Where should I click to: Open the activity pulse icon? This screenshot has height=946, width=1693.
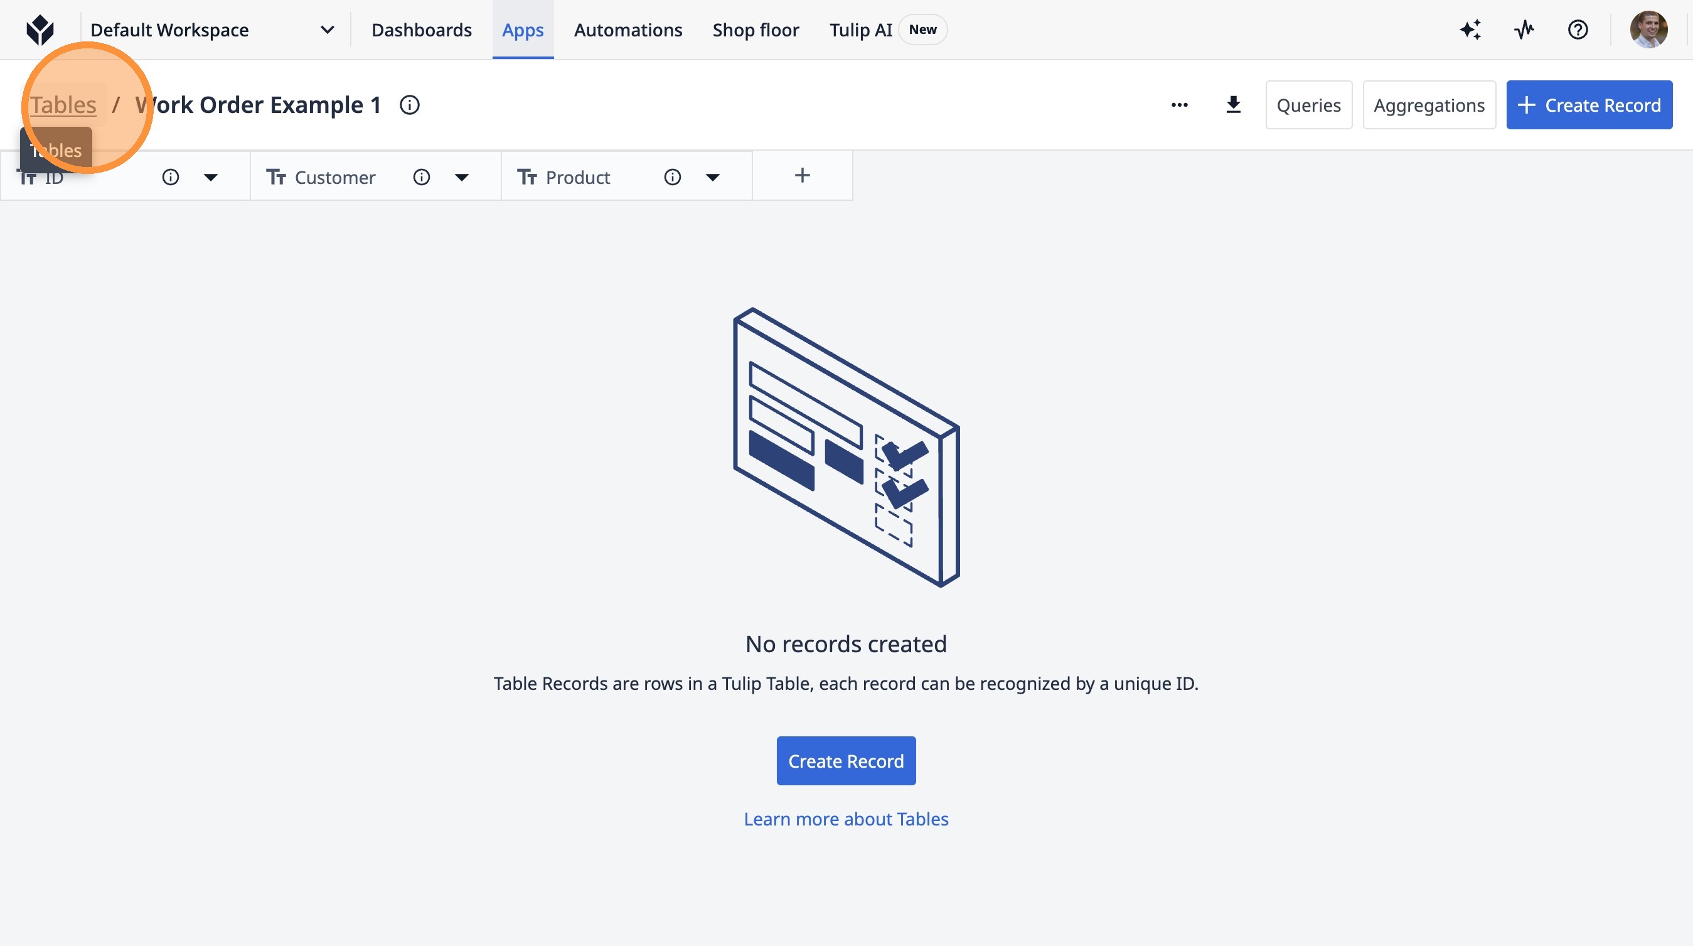click(x=1524, y=30)
